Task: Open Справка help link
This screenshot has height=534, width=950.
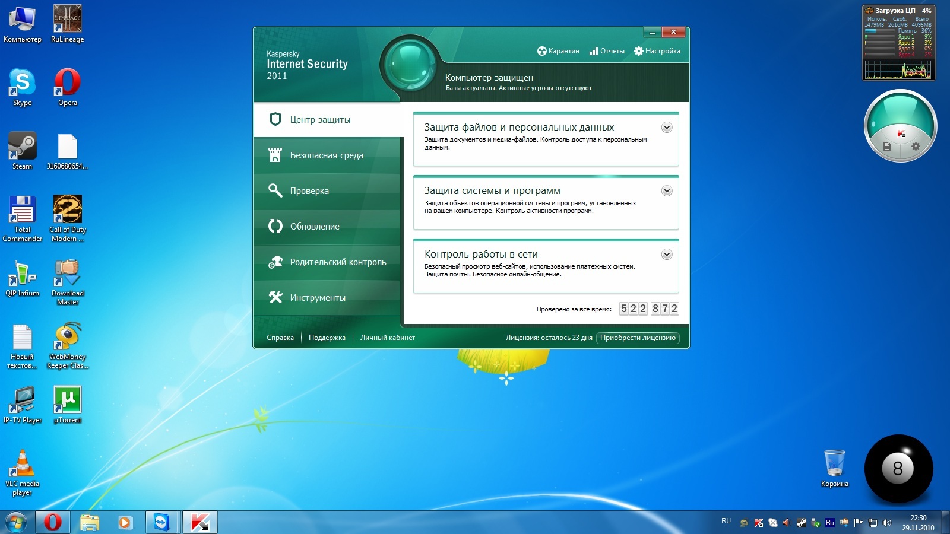Action: [x=280, y=338]
